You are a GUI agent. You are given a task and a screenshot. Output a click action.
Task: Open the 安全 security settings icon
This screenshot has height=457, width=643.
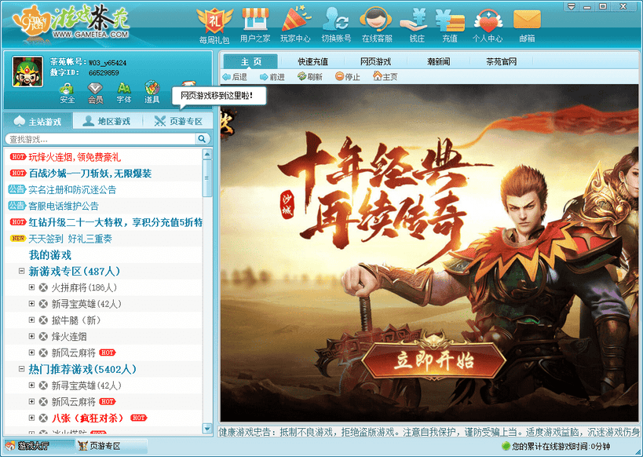pyautogui.click(x=68, y=90)
